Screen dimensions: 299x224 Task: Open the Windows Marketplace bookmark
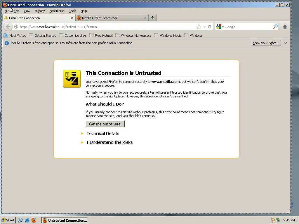[x=133, y=35]
